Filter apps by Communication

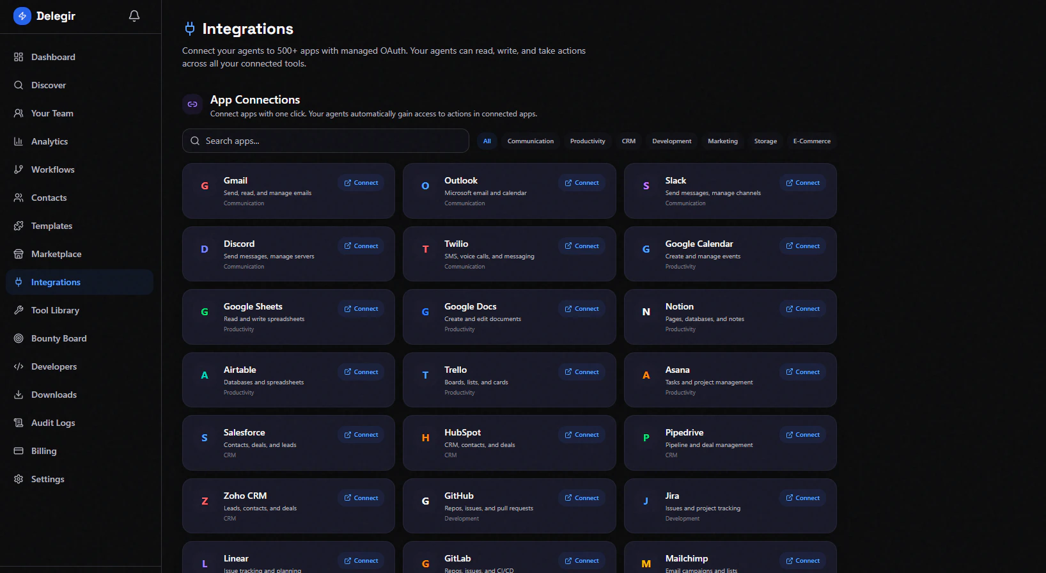(531, 141)
